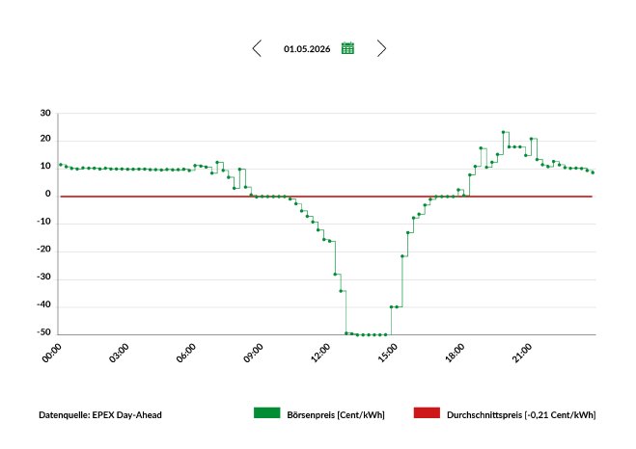Select the first data point at 00:00
The image size is (636, 449).
tap(61, 165)
